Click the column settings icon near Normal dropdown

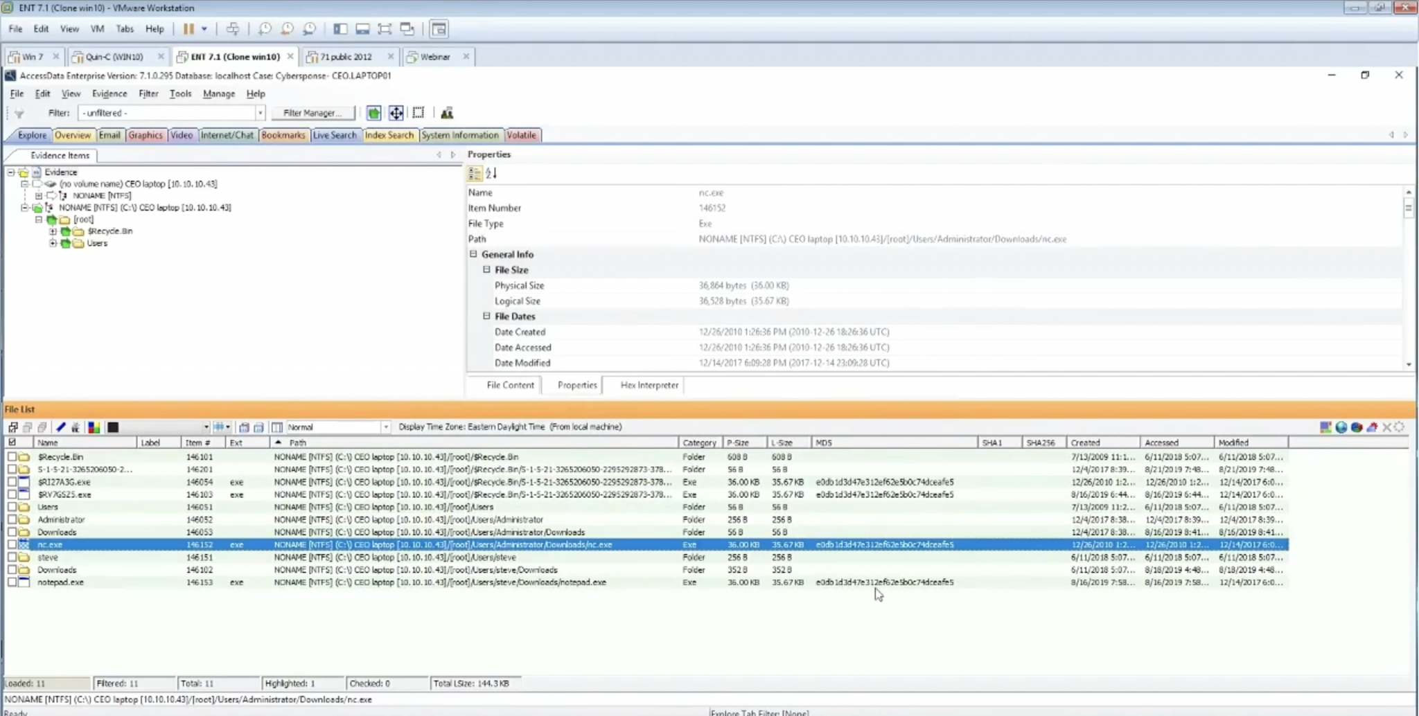276,427
